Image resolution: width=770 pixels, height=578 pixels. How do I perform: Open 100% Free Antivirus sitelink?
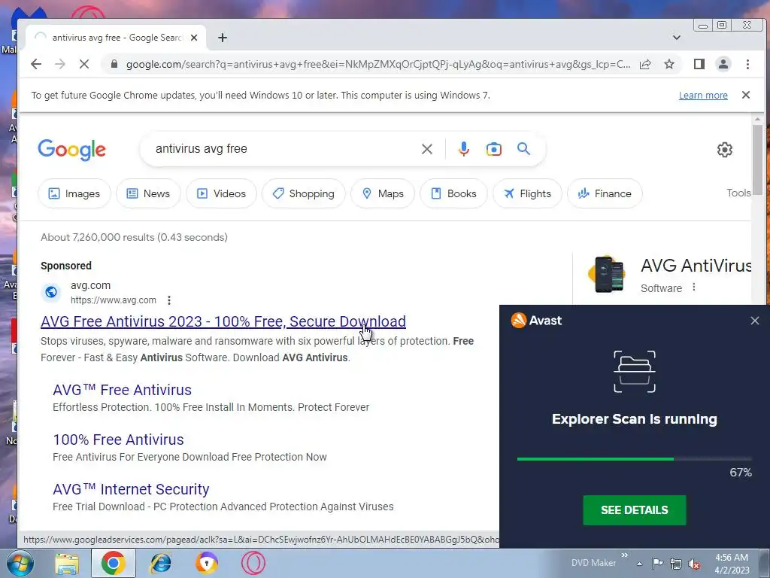click(x=118, y=440)
